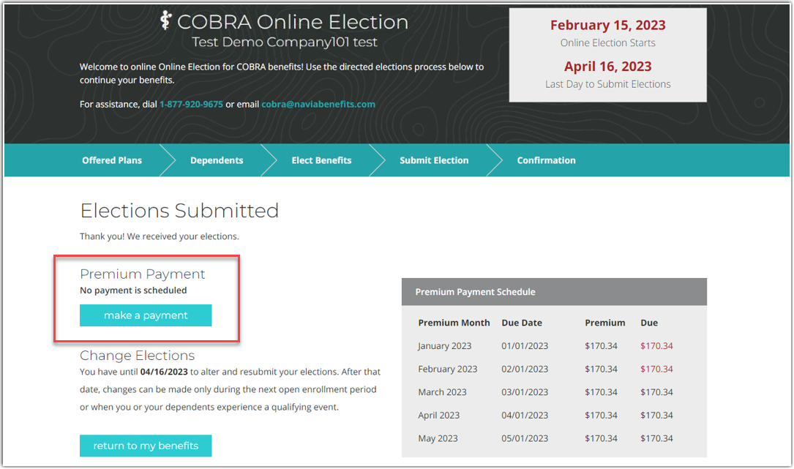Click the make a payment button

point(146,315)
